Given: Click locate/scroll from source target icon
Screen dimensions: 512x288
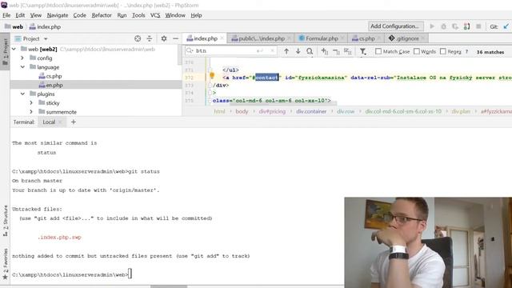Looking at the screenshot, I should (x=138, y=39).
